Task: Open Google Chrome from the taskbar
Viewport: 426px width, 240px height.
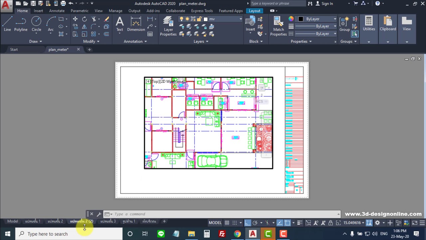Action: [237, 234]
